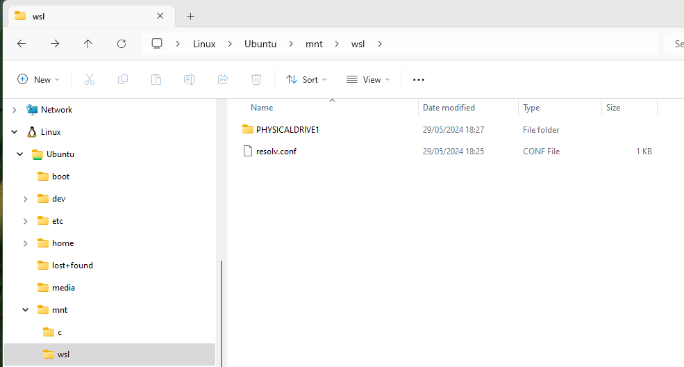Screen dimensions: 684x367
Task: Open the Sort dropdown menu
Action: click(306, 80)
